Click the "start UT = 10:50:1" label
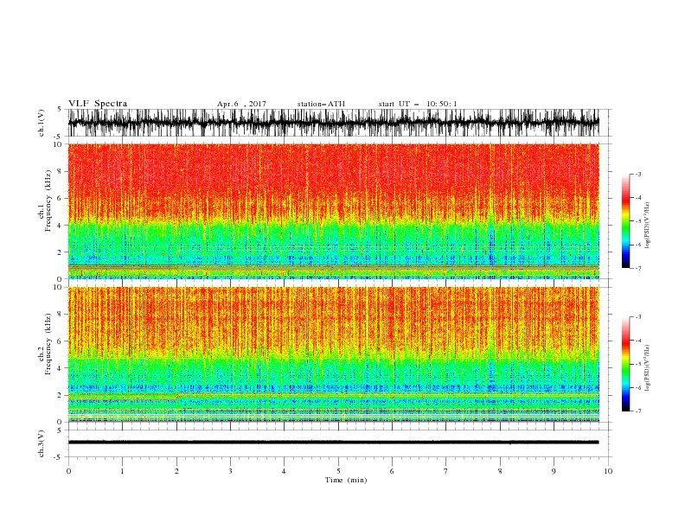The height and width of the screenshot is (529, 685). (x=418, y=104)
